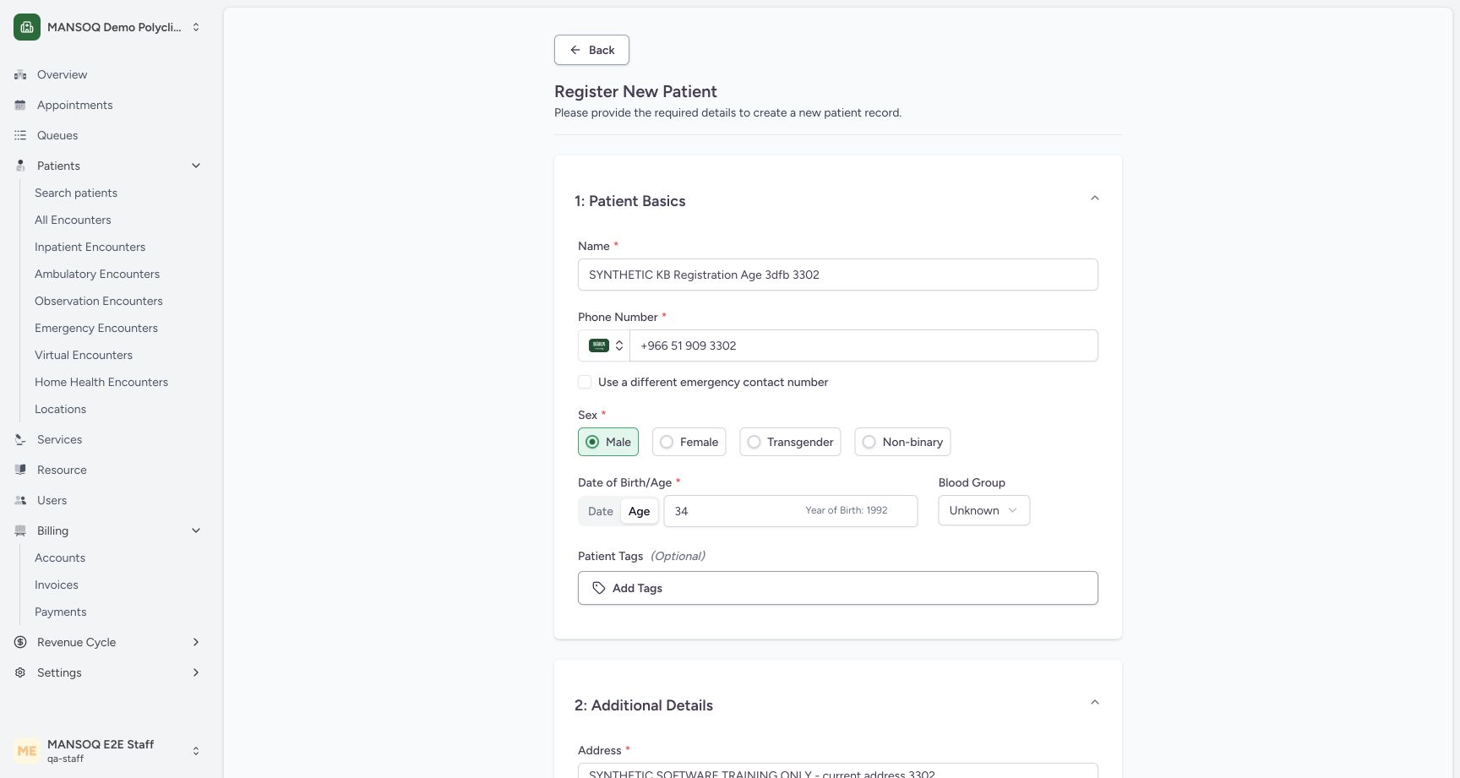
Task: Click the Back button
Action: 591,50
